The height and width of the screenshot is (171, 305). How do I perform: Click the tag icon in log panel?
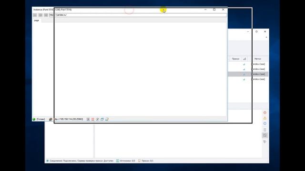[x=265, y=142]
